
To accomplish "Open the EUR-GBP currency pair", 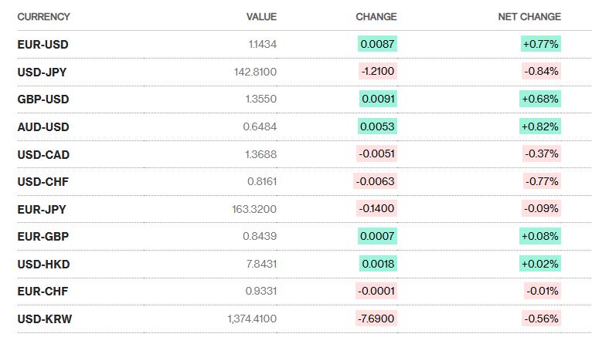I will coord(43,237).
